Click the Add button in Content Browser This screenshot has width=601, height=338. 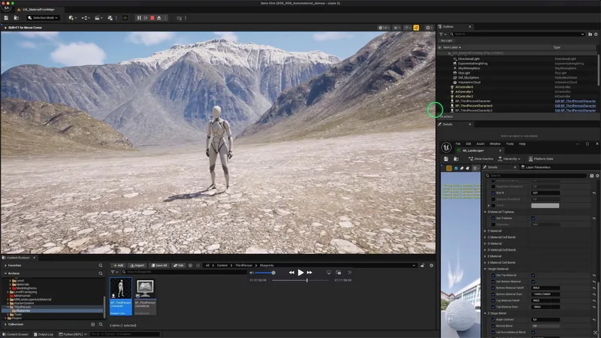pyautogui.click(x=118, y=265)
